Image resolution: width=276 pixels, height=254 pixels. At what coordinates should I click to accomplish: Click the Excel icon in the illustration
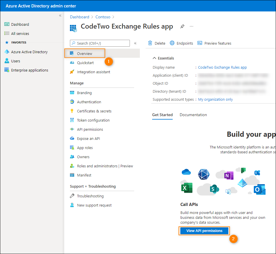[x=187, y=188]
